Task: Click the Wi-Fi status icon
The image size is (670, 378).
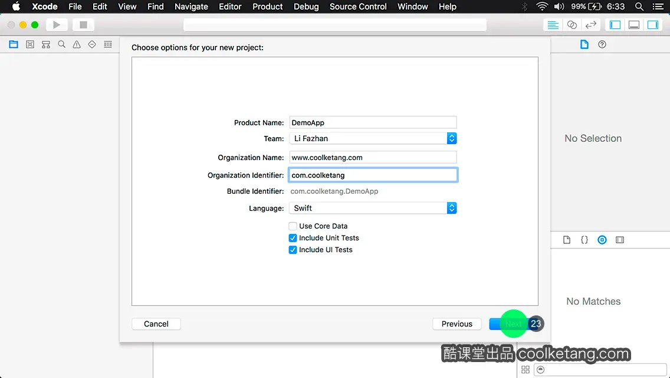Action: point(542,6)
